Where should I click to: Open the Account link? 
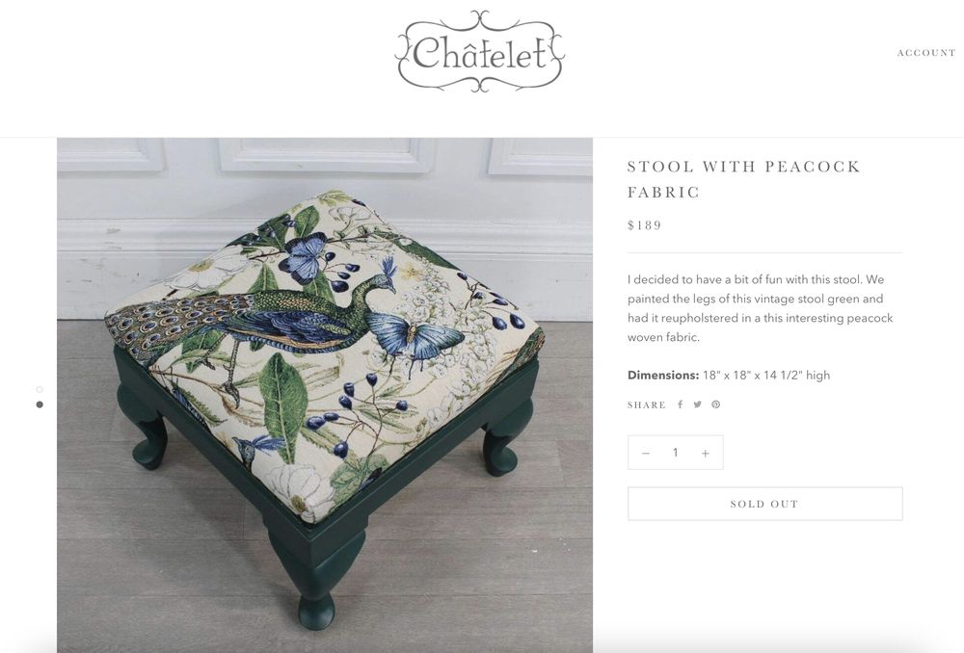(925, 53)
